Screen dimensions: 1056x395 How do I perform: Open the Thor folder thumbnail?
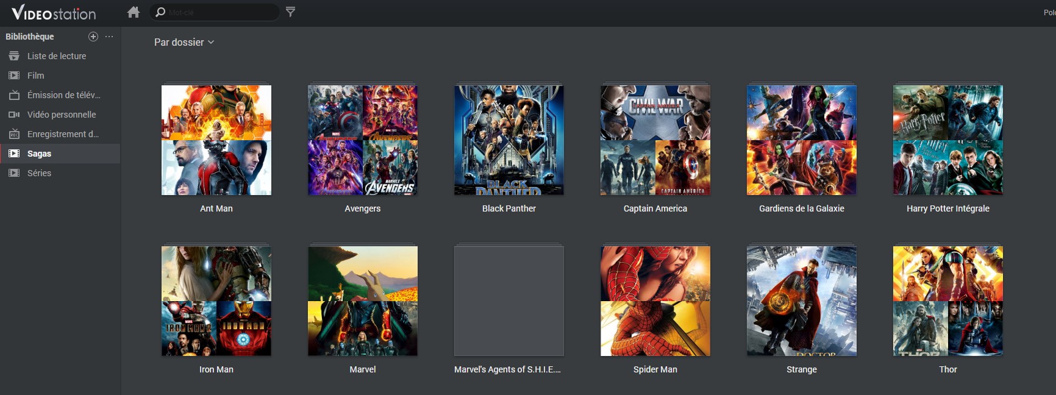[x=948, y=301]
